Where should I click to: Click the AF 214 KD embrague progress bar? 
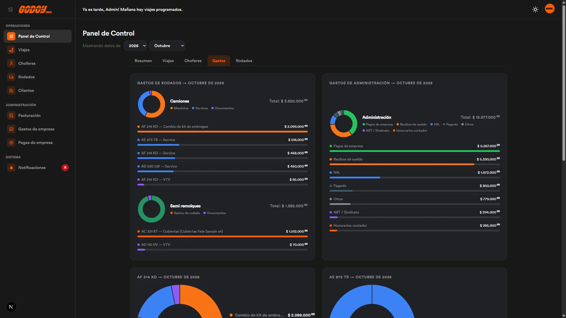tap(223, 132)
